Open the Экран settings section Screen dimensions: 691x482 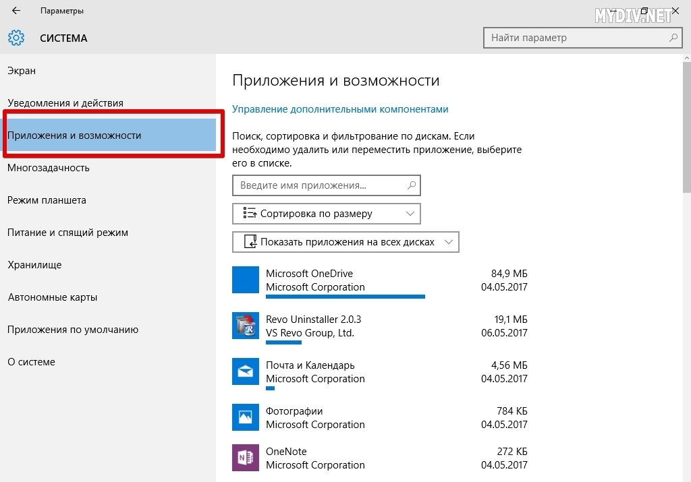22,71
